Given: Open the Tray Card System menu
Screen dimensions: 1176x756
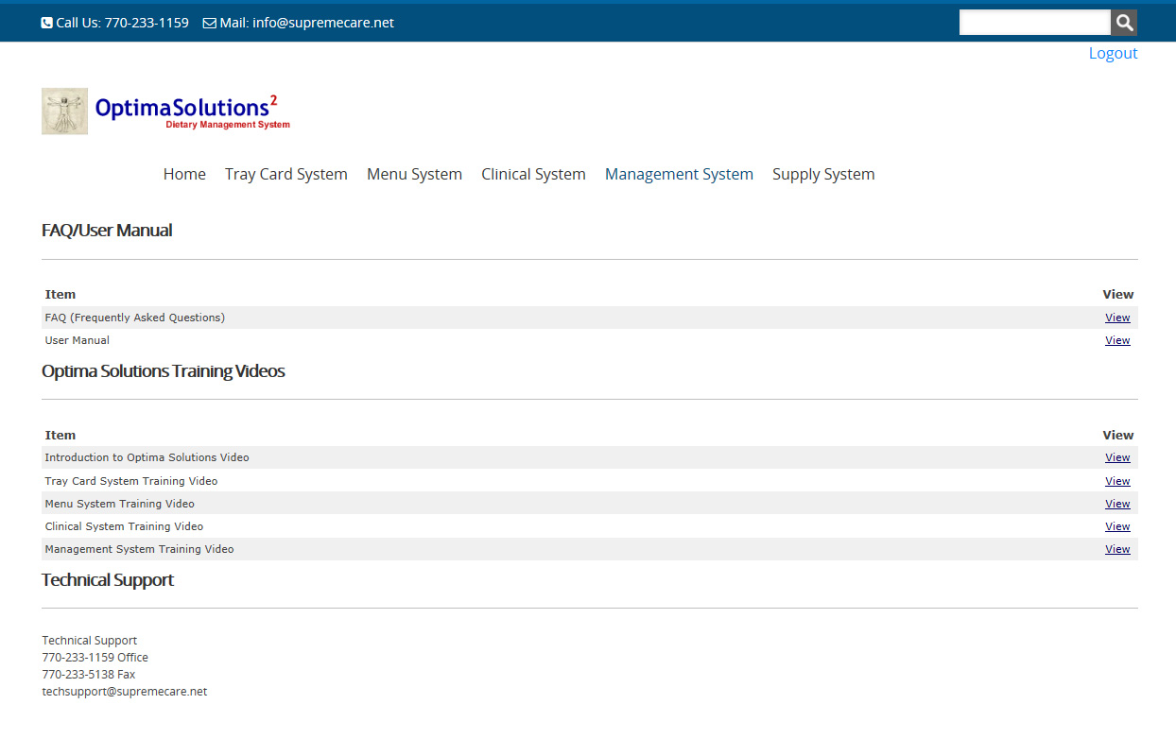Looking at the screenshot, I should 286,174.
